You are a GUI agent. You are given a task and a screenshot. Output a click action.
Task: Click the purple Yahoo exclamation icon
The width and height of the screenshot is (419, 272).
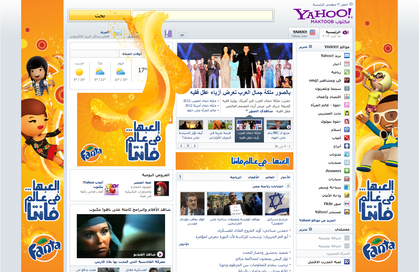coord(168,33)
